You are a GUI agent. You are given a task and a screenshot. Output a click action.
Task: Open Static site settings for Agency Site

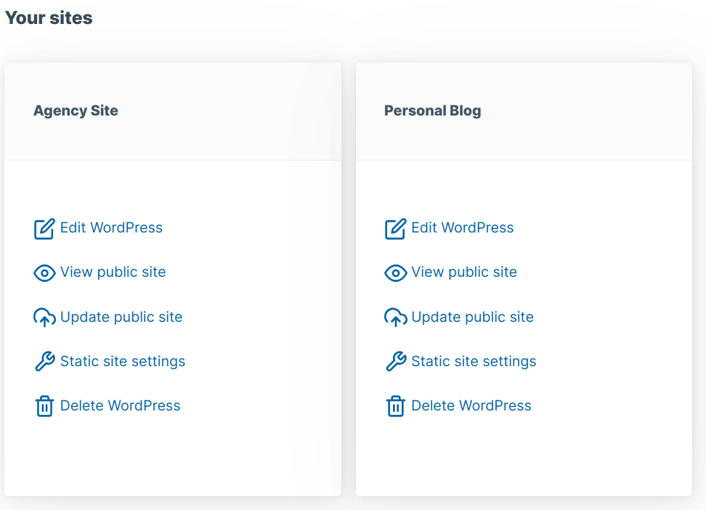click(123, 361)
